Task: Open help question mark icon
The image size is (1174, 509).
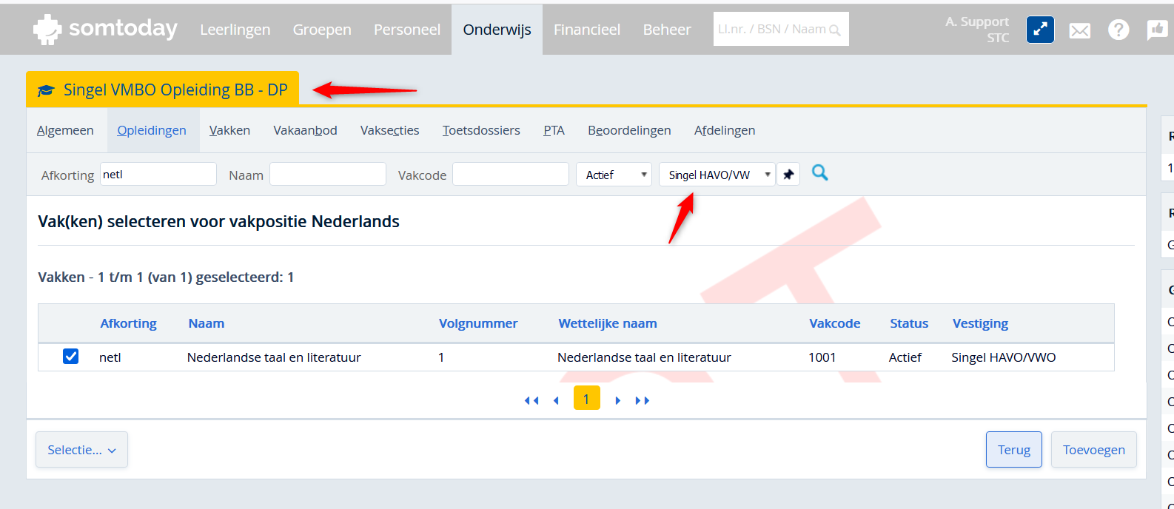Action: pos(1118,30)
